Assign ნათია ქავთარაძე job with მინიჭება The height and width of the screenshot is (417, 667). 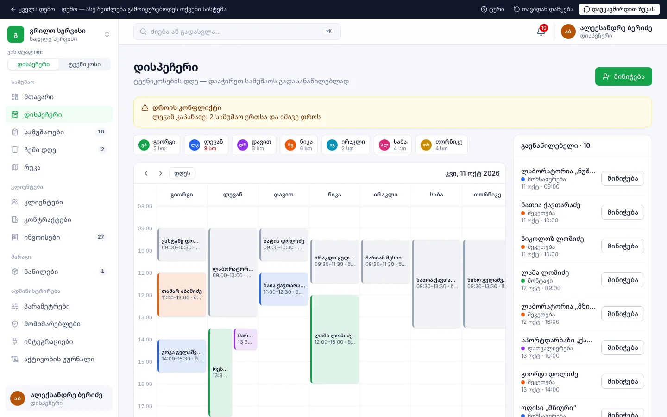click(623, 212)
